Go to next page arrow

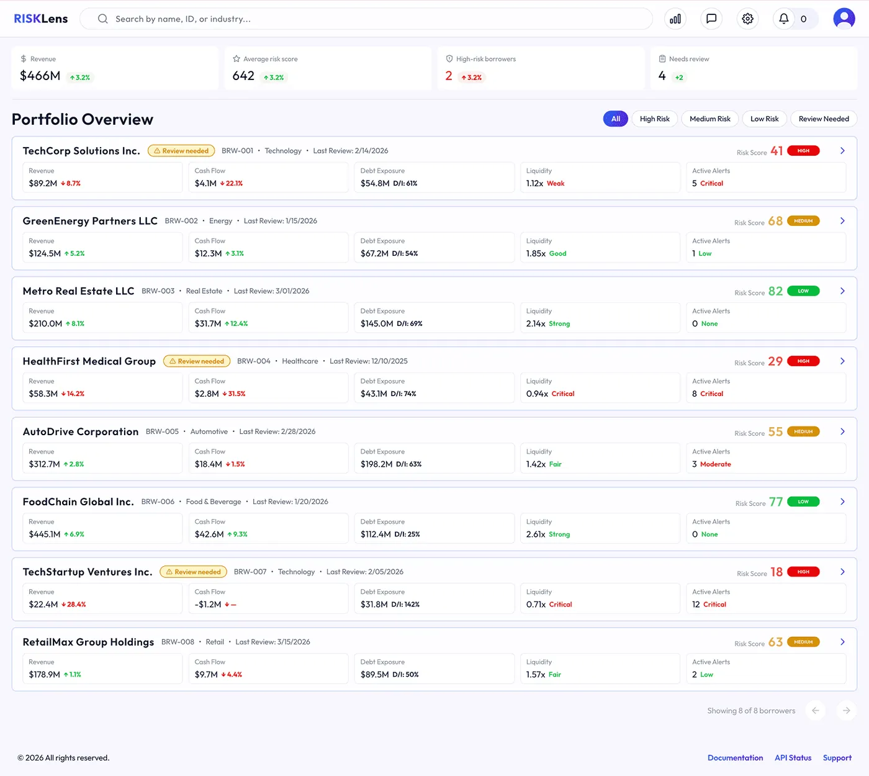847,710
